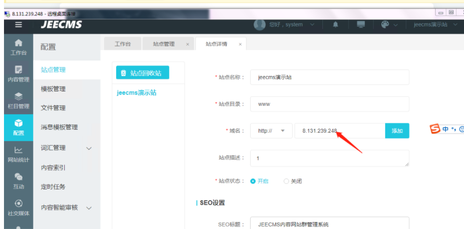This screenshot has height=229, width=464.
Task: Open 消息模板管理 in config menu
Action: 67,127
